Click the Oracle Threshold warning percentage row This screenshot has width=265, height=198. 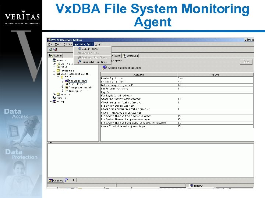[177, 126]
